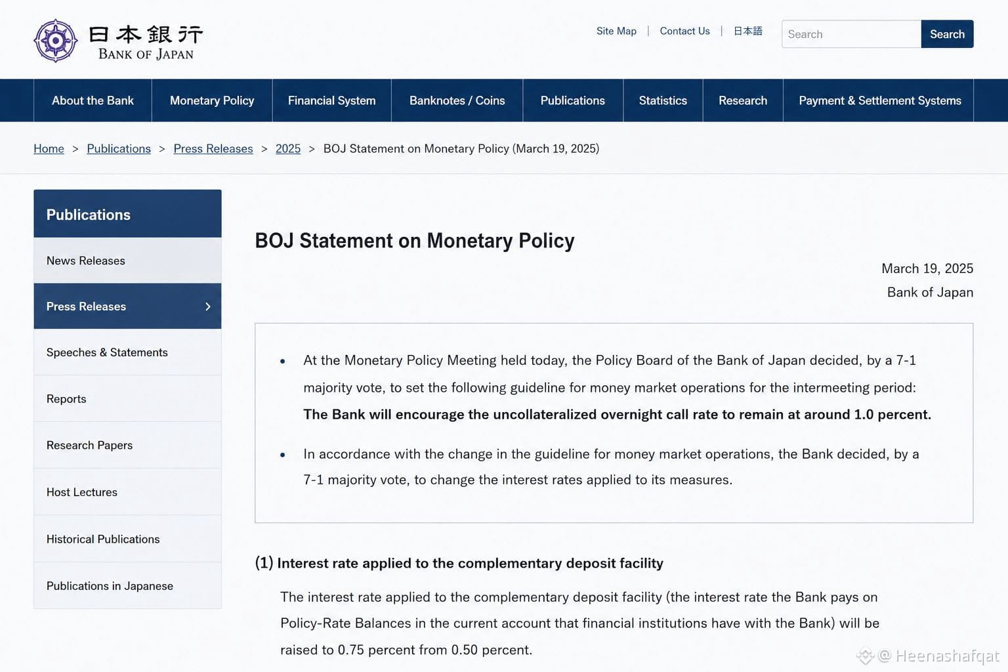This screenshot has width=1008, height=672.
Task: Open the Financial System menu
Action: [x=331, y=100]
